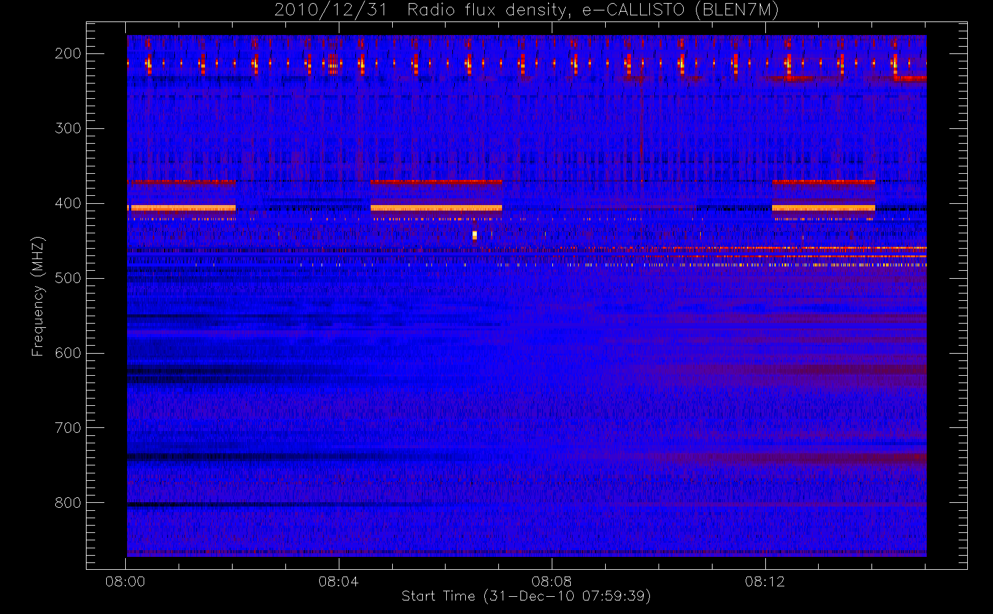This screenshot has height=614, width=993.
Task: Click the orange 400 MHz band after 08:12
Action: 824,208
